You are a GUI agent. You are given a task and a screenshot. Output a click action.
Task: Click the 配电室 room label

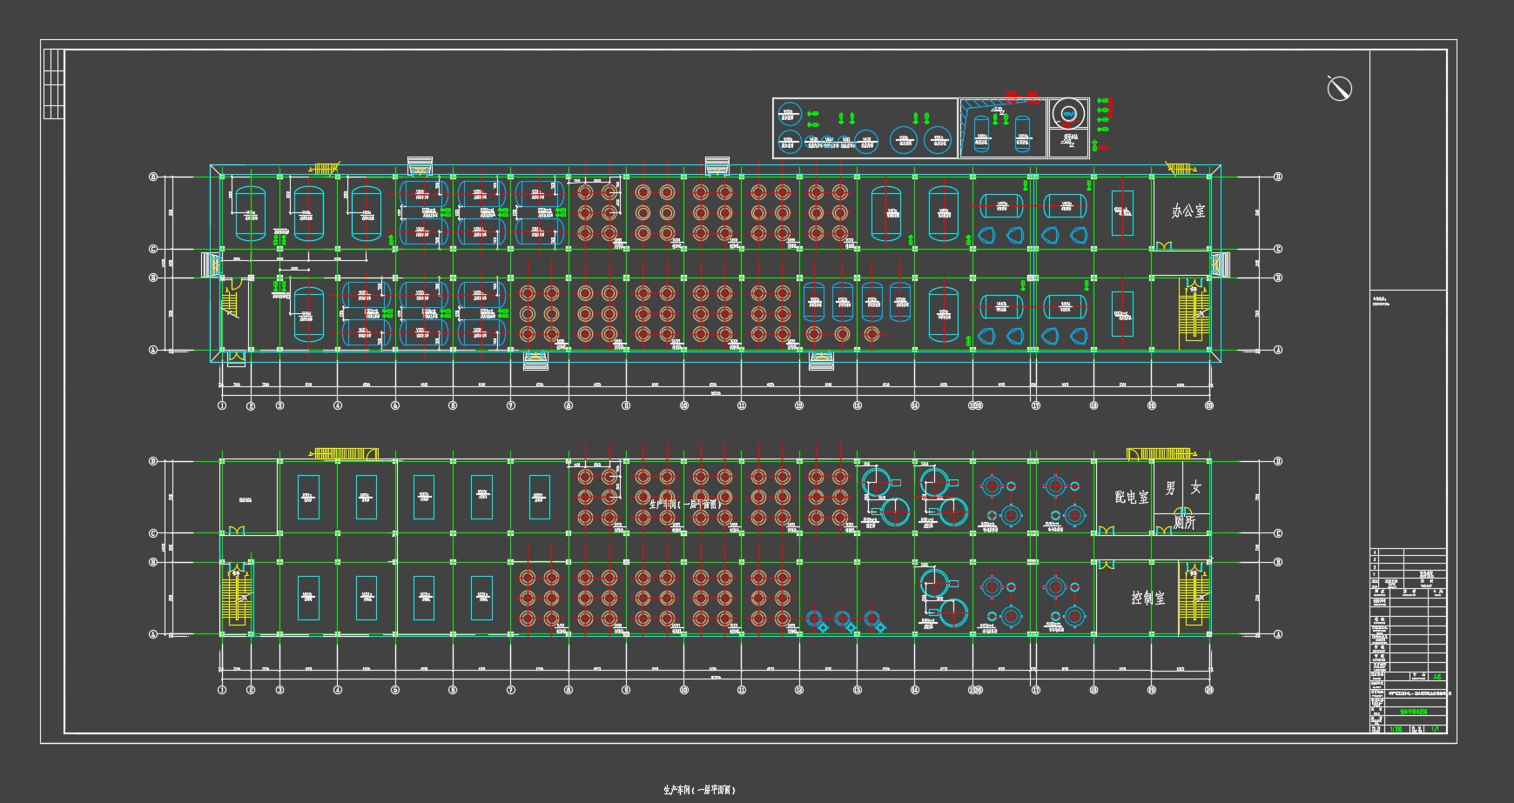(1131, 497)
